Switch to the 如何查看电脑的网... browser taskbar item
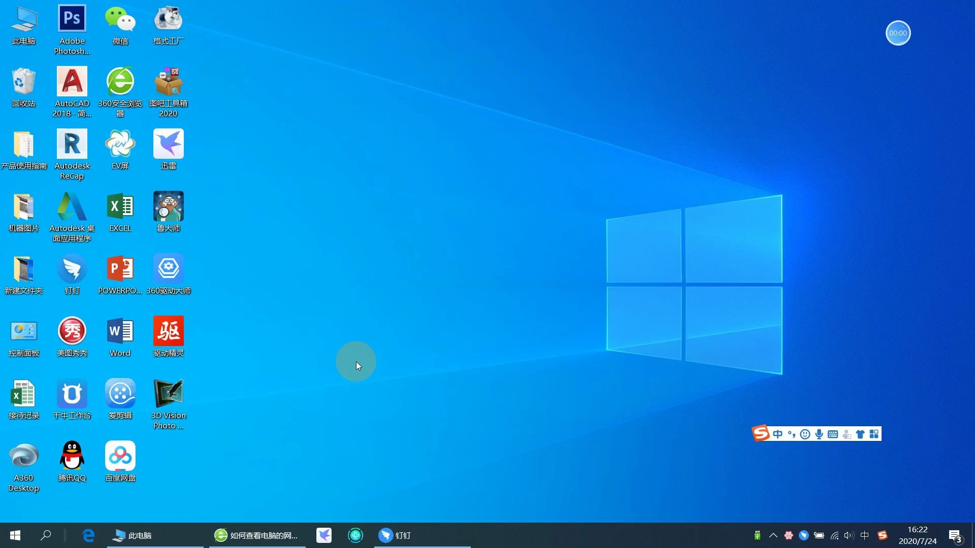The image size is (975, 548). [x=257, y=535]
